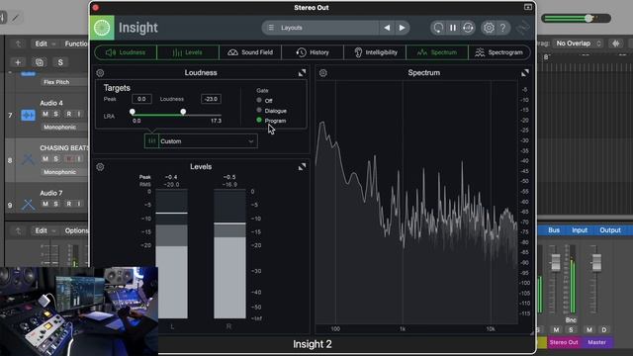Toggle the History tab
Image resolution: width=633 pixels, height=356 pixels.
click(x=313, y=52)
